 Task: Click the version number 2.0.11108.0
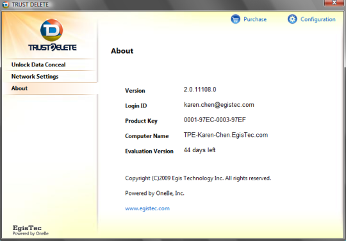[x=200, y=89]
